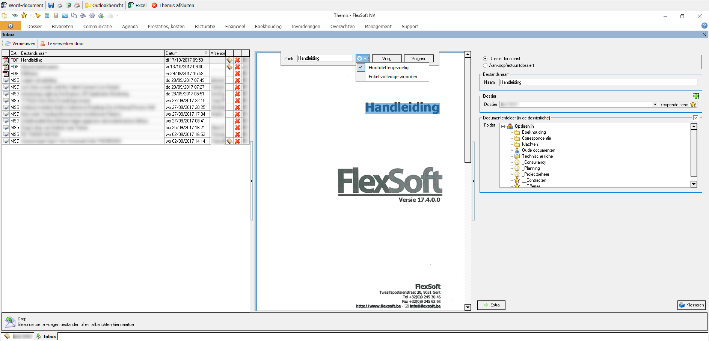Click the scales of justice icon

(5, 15)
